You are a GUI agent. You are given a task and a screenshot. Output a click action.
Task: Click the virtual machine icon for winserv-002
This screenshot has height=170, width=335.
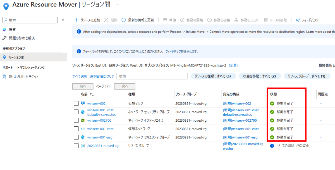83,103
